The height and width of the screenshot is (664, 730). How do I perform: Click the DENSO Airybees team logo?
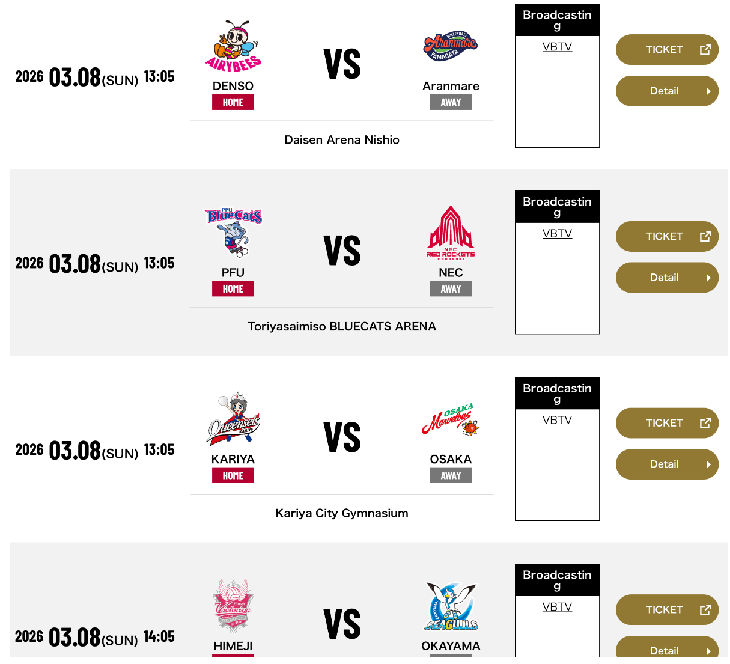(233, 47)
